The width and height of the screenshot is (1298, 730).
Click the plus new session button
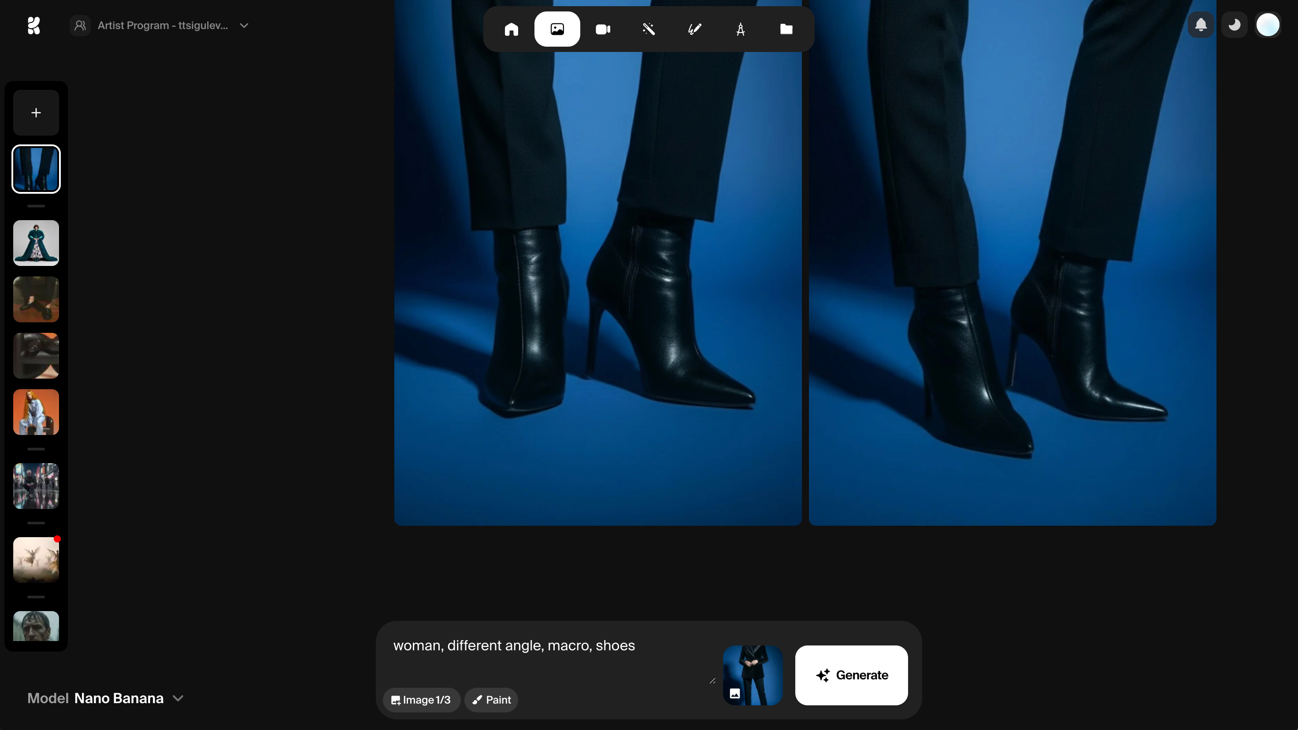(36, 113)
